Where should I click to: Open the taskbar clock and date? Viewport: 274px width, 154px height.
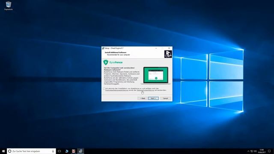point(262,151)
